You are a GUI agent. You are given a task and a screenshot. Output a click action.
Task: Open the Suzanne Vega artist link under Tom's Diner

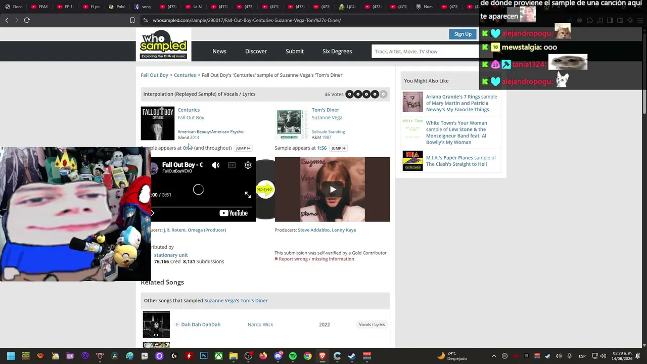click(327, 117)
